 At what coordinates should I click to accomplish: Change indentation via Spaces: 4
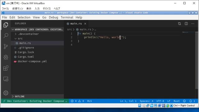[146, 101]
